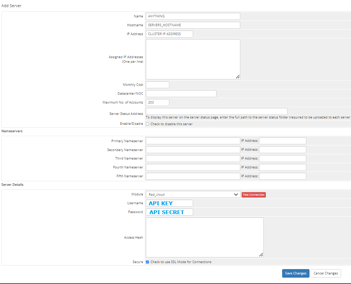Image resolution: width=351 pixels, height=284 pixels.
Task: Click Save Changes button
Action: 296,273
